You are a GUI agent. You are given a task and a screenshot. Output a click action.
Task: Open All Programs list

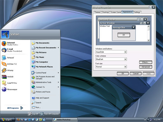point(15,108)
